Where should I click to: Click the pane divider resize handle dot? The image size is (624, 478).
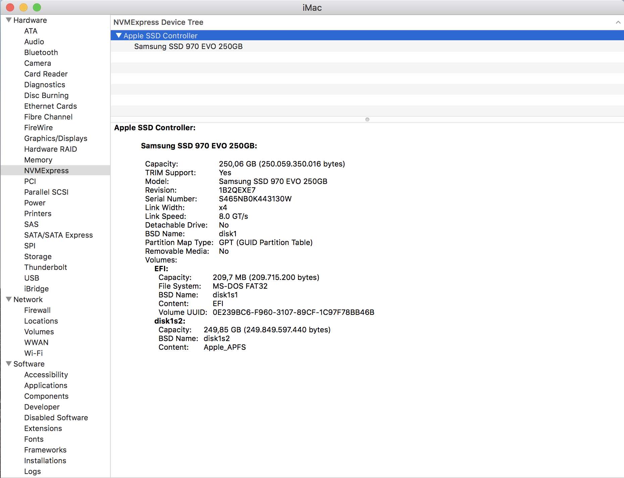click(367, 119)
